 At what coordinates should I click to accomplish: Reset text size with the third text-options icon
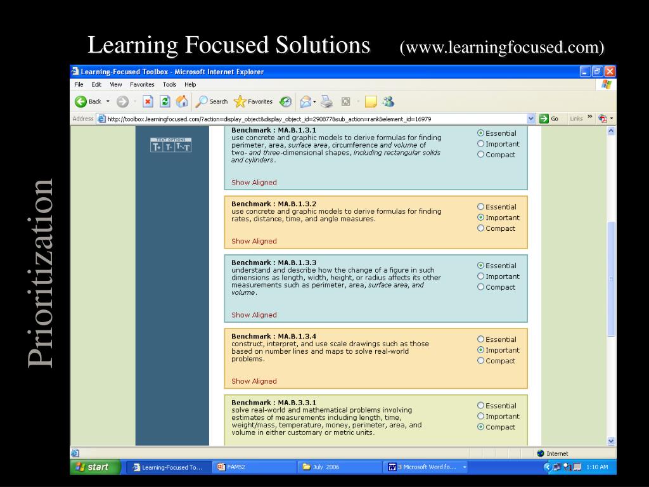click(183, 147)
